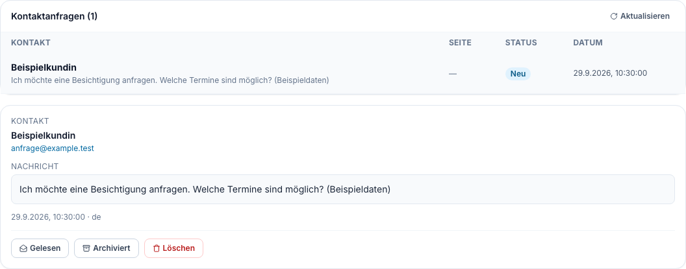Click the Kontaktanfragen (1) heading

coord(55,17)
